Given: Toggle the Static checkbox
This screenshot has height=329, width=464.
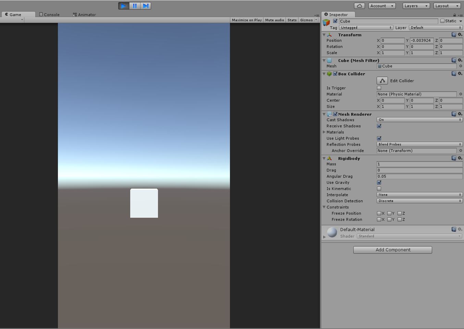Looking at the screenshot, I should pyautogui.click(x=442, y=21).
